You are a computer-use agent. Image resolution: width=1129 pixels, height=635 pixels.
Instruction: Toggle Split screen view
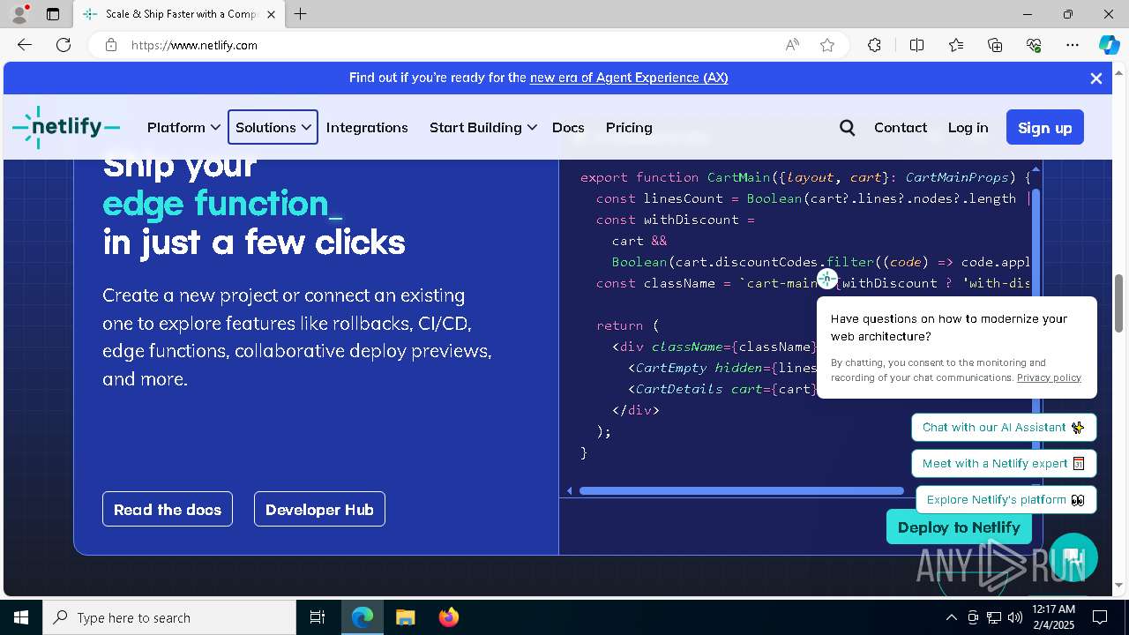point(916,45)
